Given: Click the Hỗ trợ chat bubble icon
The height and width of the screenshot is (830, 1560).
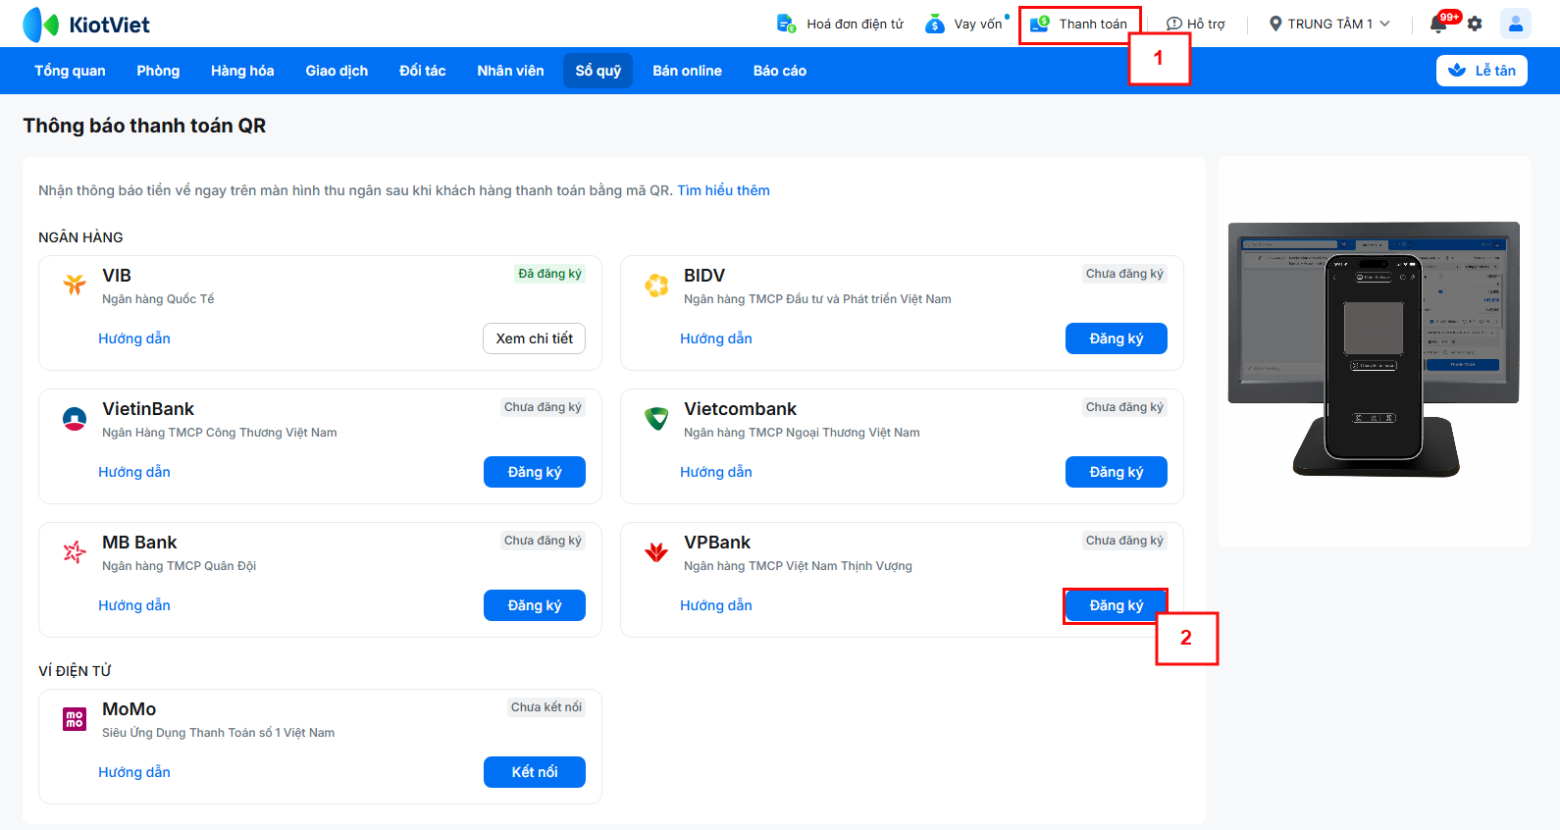Looking at the screenshot, I should pyautogui.click(x=1173, y=24).
